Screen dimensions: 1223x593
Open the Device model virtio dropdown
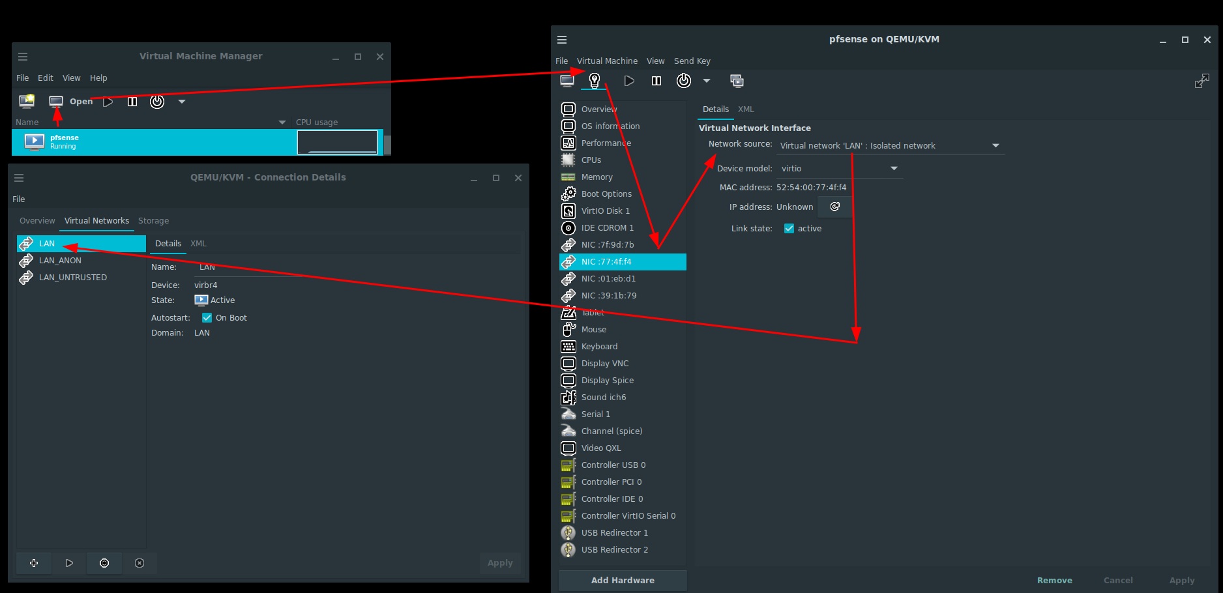pos(840,169)
